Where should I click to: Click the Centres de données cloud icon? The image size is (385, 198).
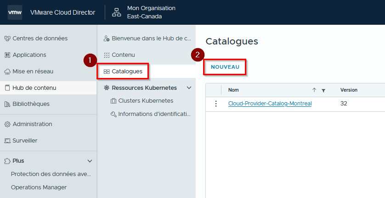click(8, 38)
